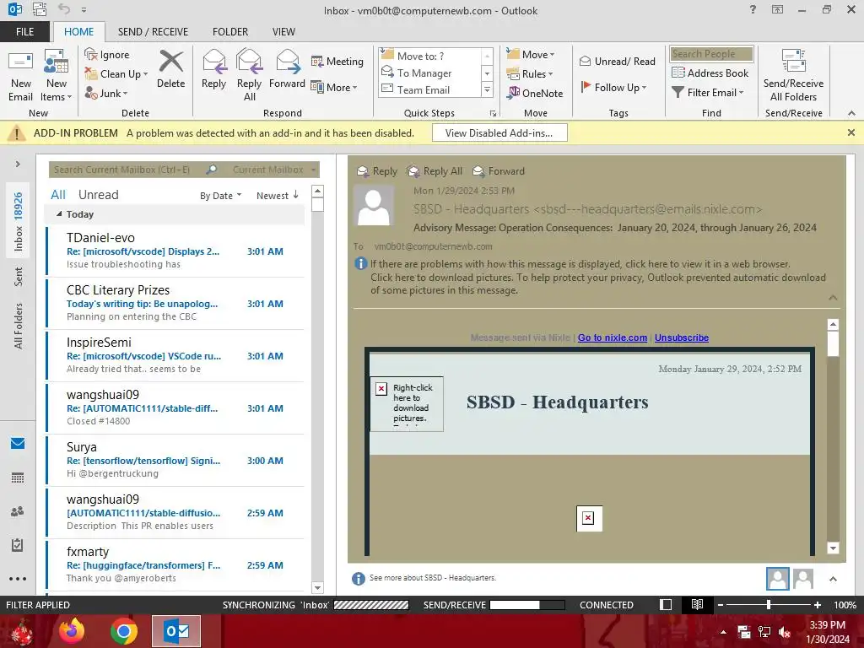
Task: Choose the Team Email quick step
Action: 424,89
